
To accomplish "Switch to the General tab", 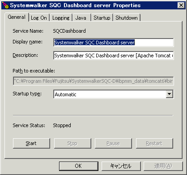I will point(17,17).
